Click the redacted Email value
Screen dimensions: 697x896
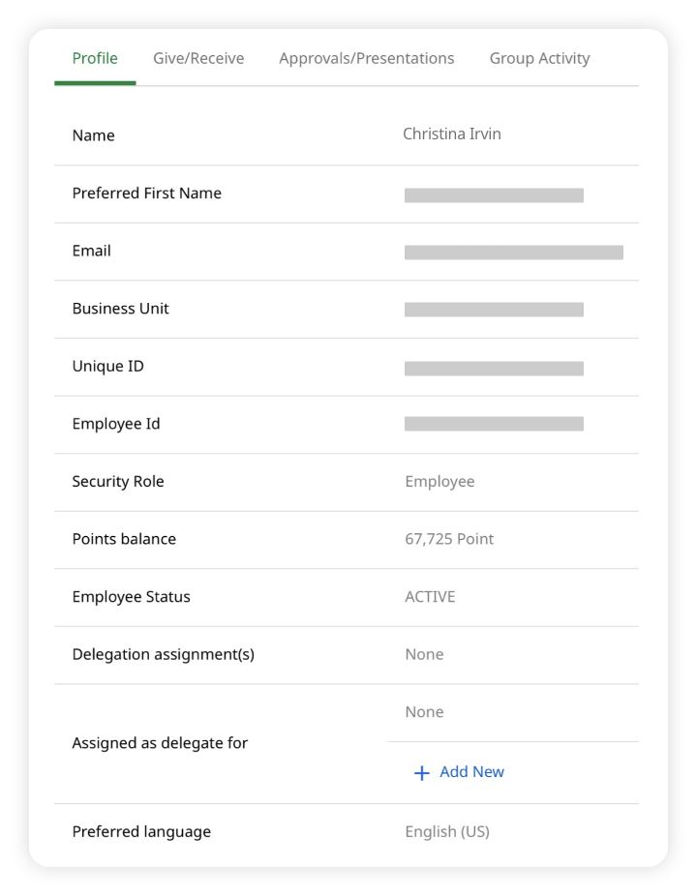coord(515,251)
